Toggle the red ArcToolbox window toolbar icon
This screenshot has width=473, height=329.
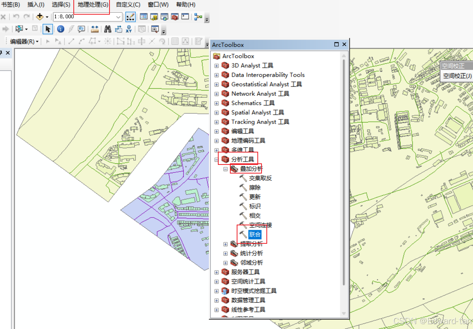(x=175, y=17)
